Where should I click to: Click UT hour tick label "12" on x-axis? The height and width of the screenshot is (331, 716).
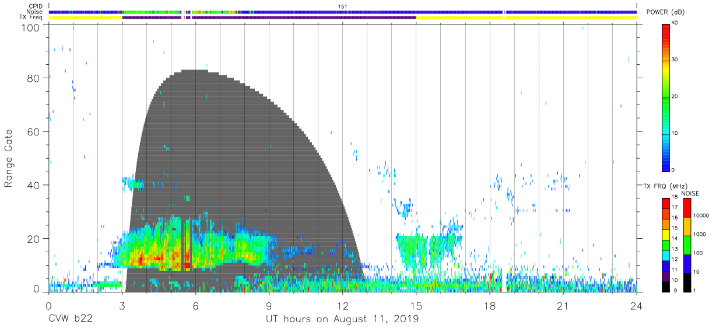click(342, 306)
